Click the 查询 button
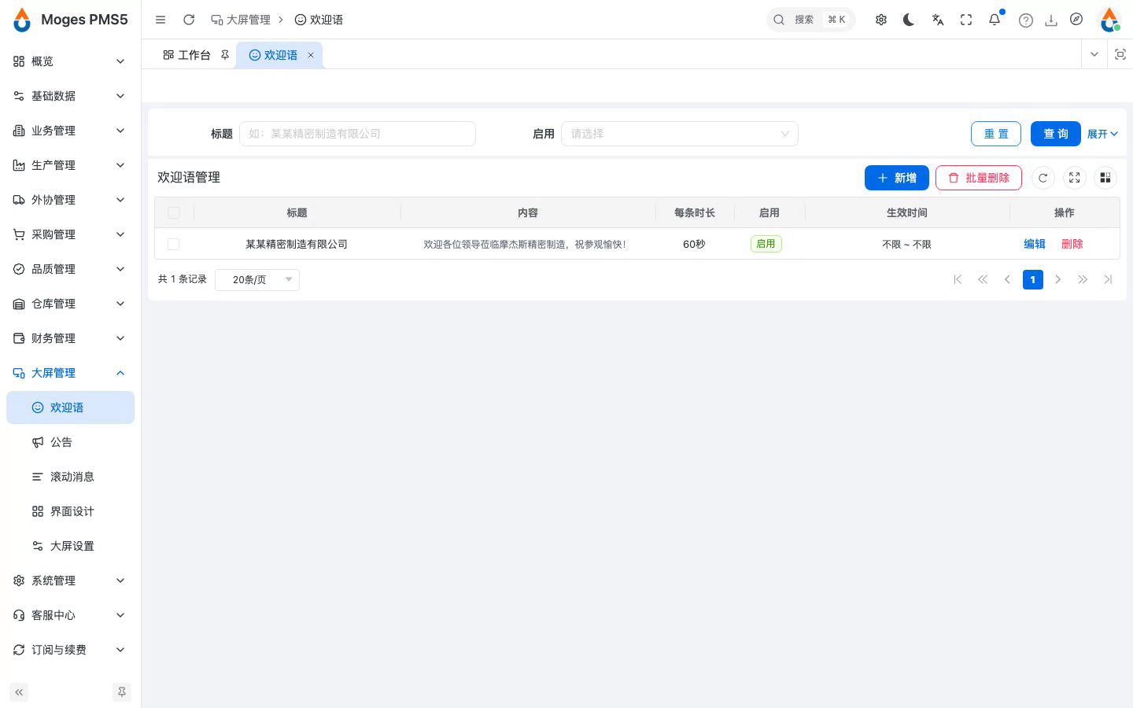The width and height of the screenshot is (1133, 708). click(1056, 134)
